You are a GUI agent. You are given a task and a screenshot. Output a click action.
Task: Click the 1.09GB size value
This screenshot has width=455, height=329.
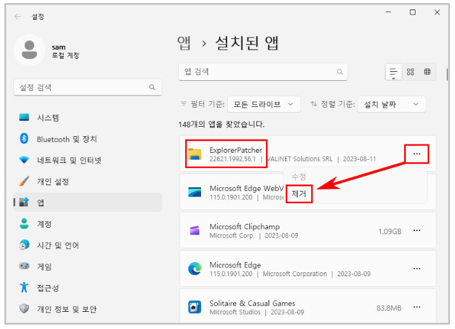click(x=389, y=231)
